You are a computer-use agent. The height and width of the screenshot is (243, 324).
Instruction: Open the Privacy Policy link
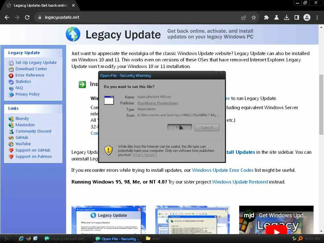(x=27, y=94)
